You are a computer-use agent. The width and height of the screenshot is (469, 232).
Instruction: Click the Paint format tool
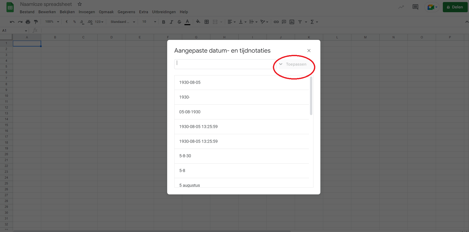(x=36, y=22)
